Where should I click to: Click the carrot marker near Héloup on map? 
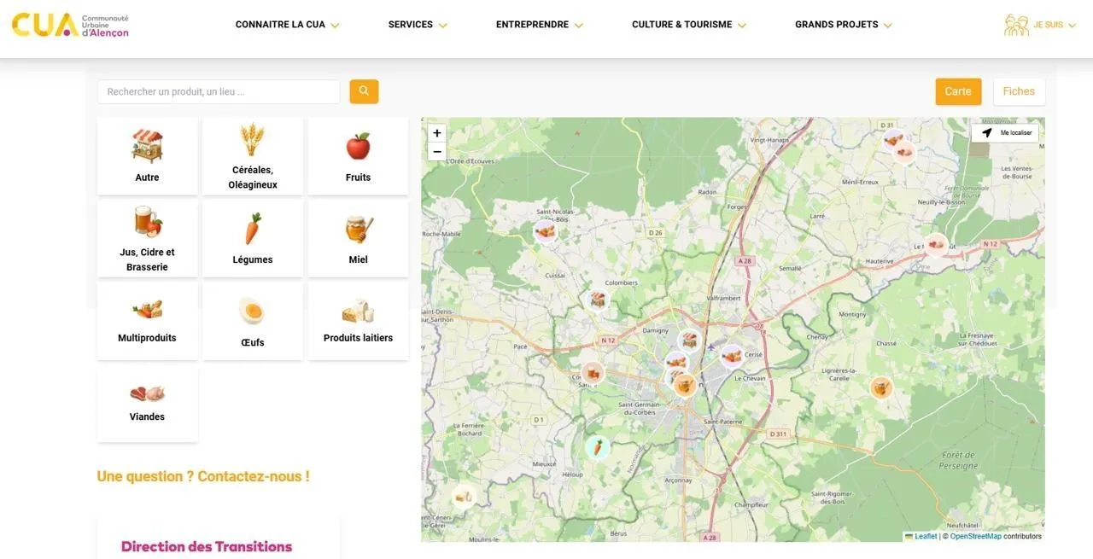point(598,446)
